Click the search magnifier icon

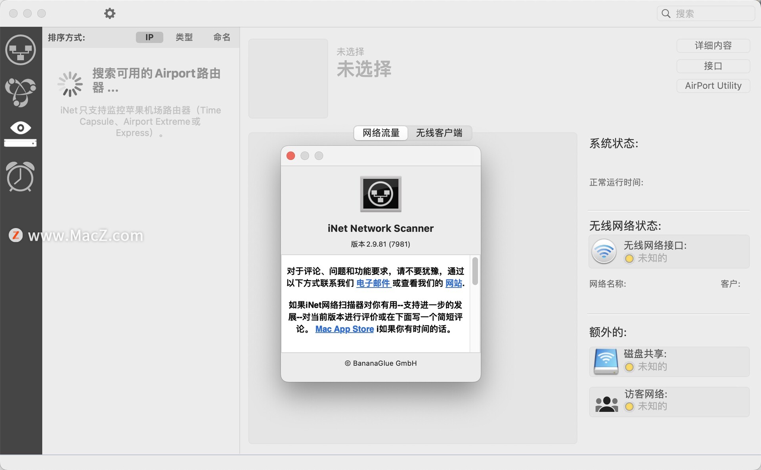pyautogui.click(x=666, y=13)
